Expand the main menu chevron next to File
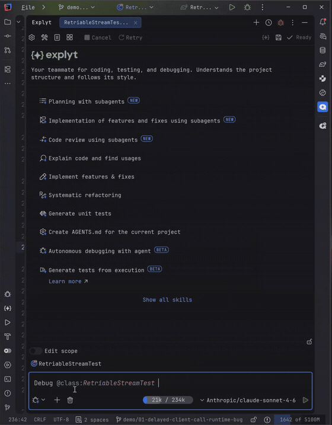The image size is (332, 425). point(44,7)
